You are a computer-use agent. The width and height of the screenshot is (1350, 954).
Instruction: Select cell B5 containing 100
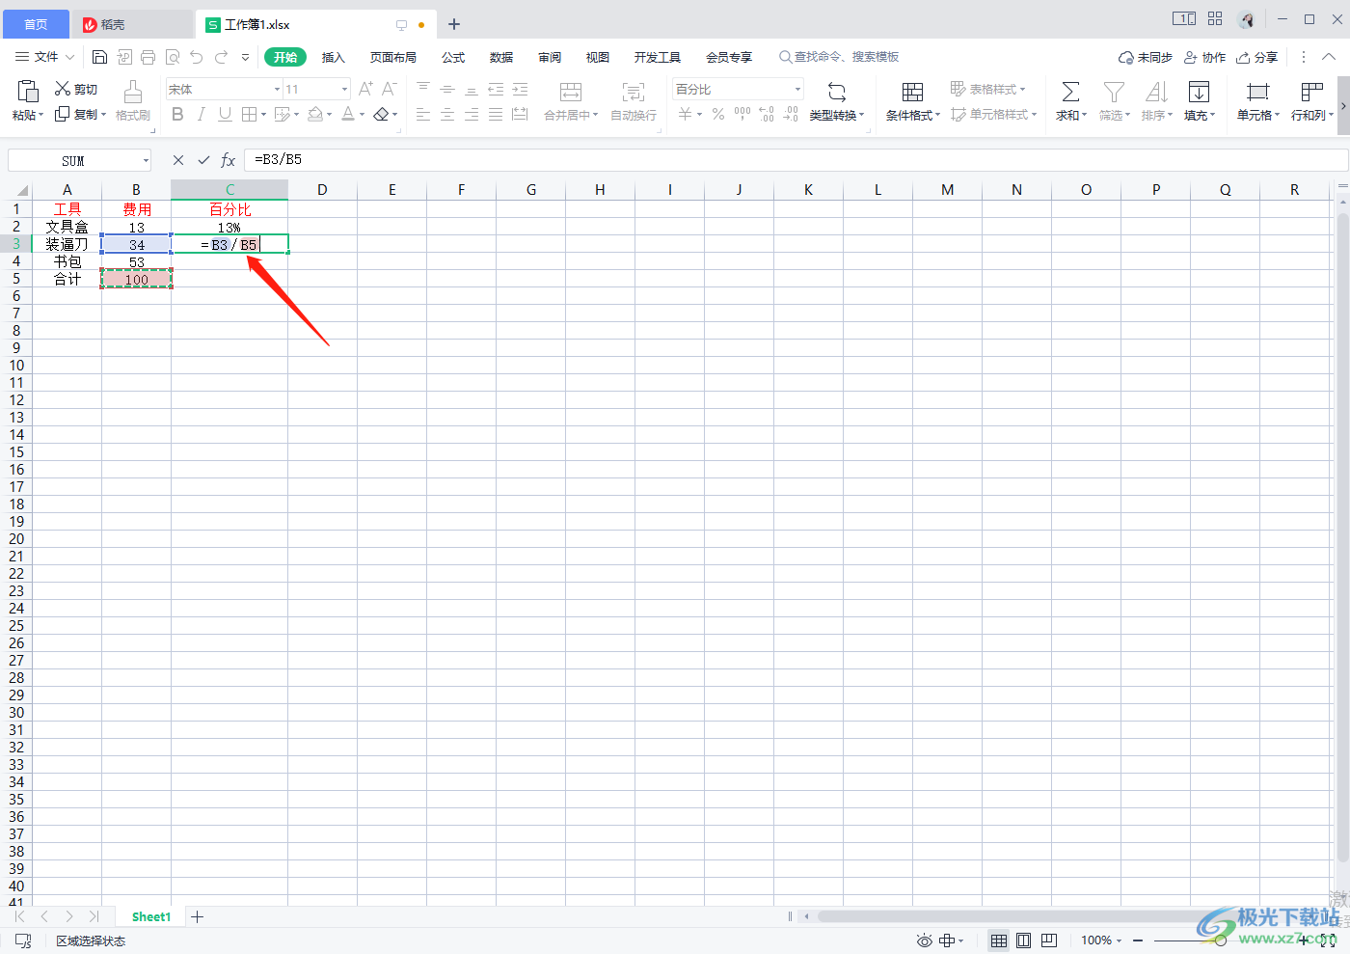(137, 279)
